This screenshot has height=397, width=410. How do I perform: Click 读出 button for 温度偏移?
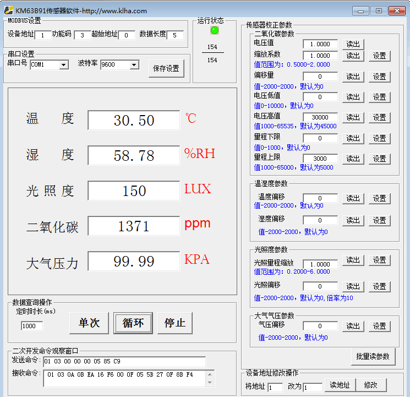pos(353,199)
